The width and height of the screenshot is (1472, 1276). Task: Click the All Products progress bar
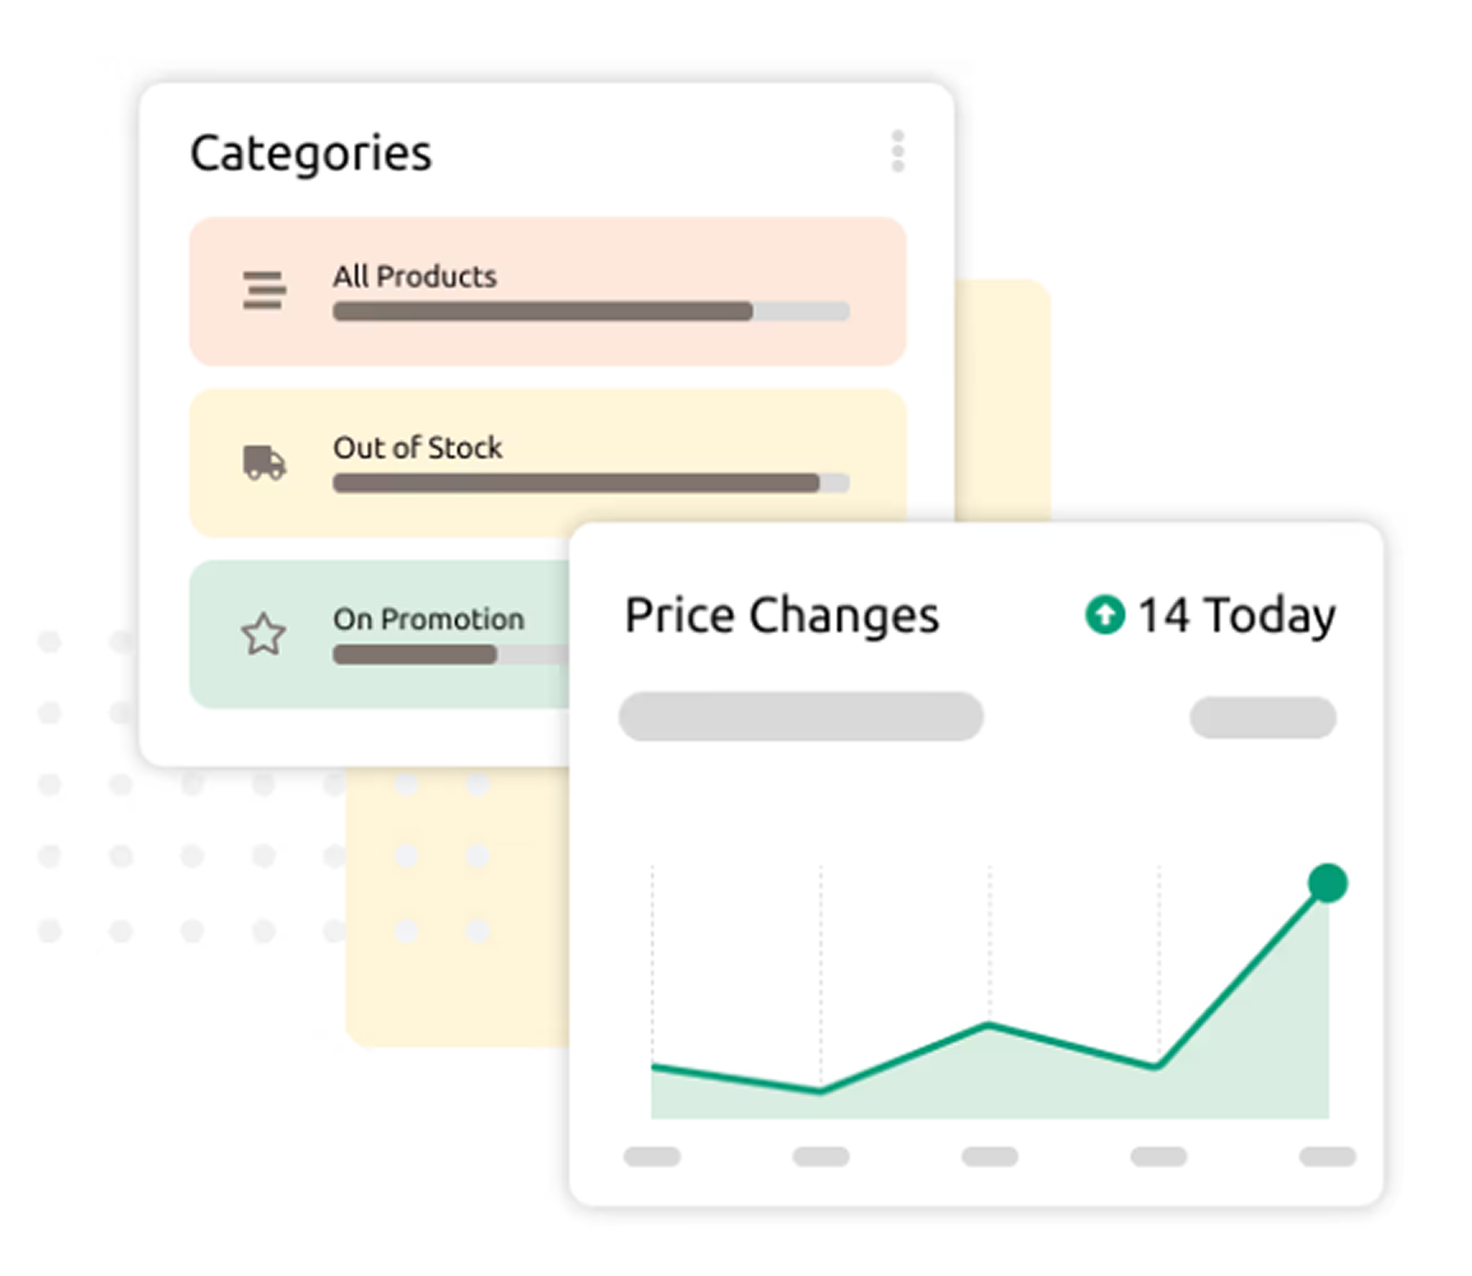[590, 311]
